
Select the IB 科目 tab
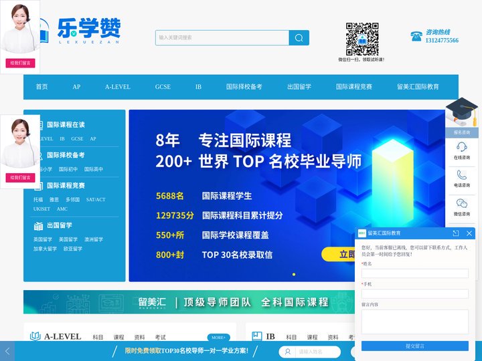tap(291, 337)
